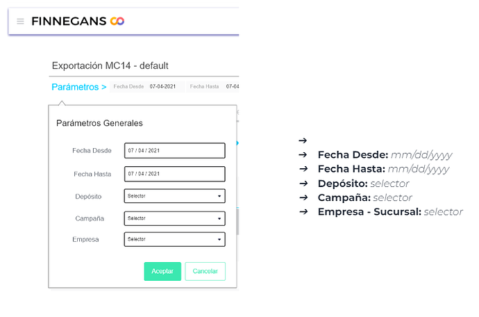Screen dimensions: 479x317
Task: Click the FINNEGANS wordmark
Action: [x=69, y=22]
